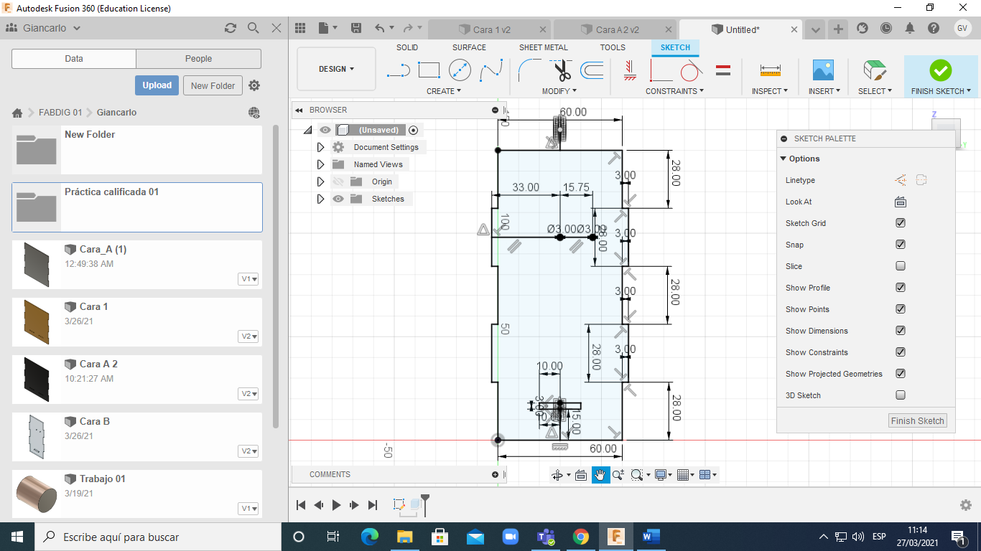
Task: Switch to the People tab
Action: [198, 59]
